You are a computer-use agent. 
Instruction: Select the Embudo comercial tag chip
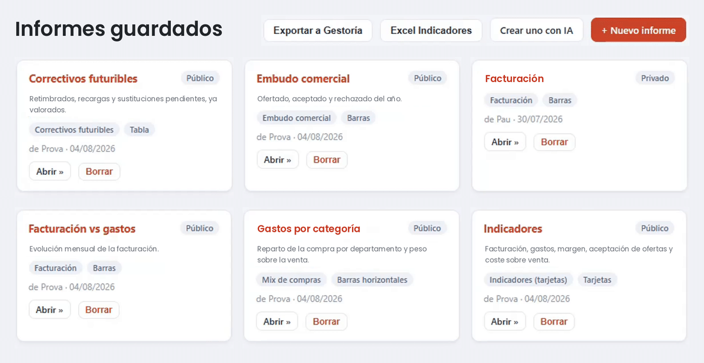coord(297,118)
